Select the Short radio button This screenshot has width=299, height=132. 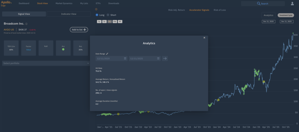click(x=108, y=15)
